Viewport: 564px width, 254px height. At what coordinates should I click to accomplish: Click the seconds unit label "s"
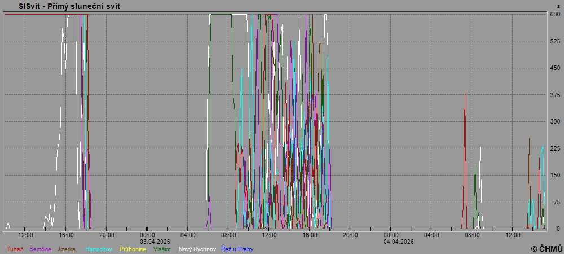point(558,6)
